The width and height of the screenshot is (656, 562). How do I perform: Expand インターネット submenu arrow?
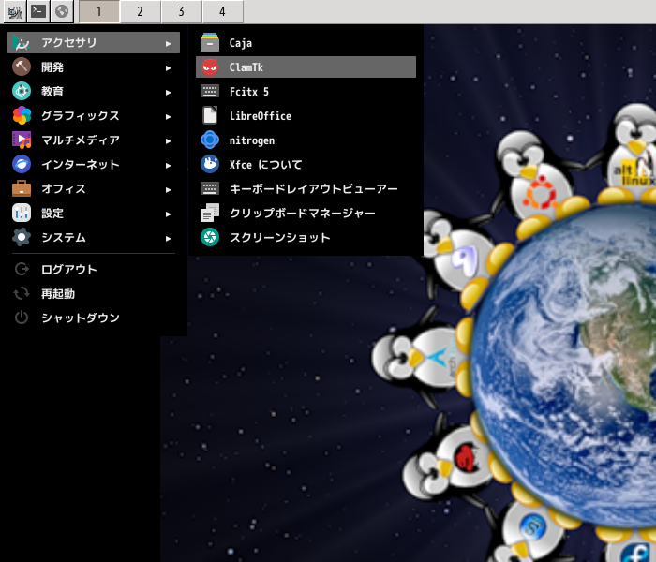[x=168, y=166]
